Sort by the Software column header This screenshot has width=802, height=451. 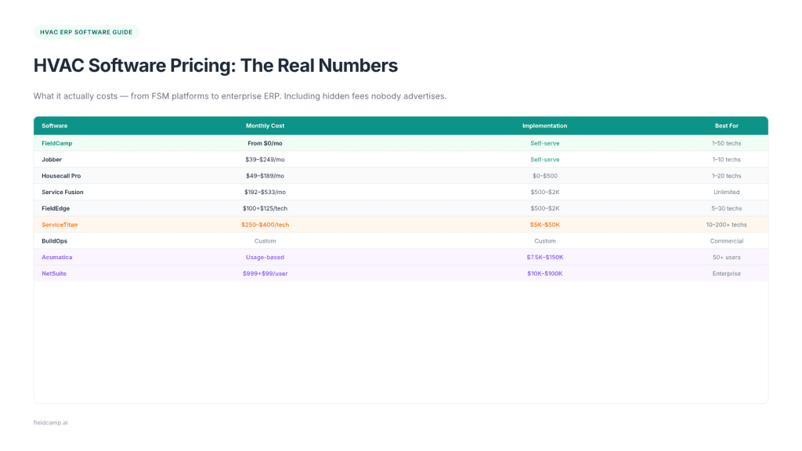(54, 125)
